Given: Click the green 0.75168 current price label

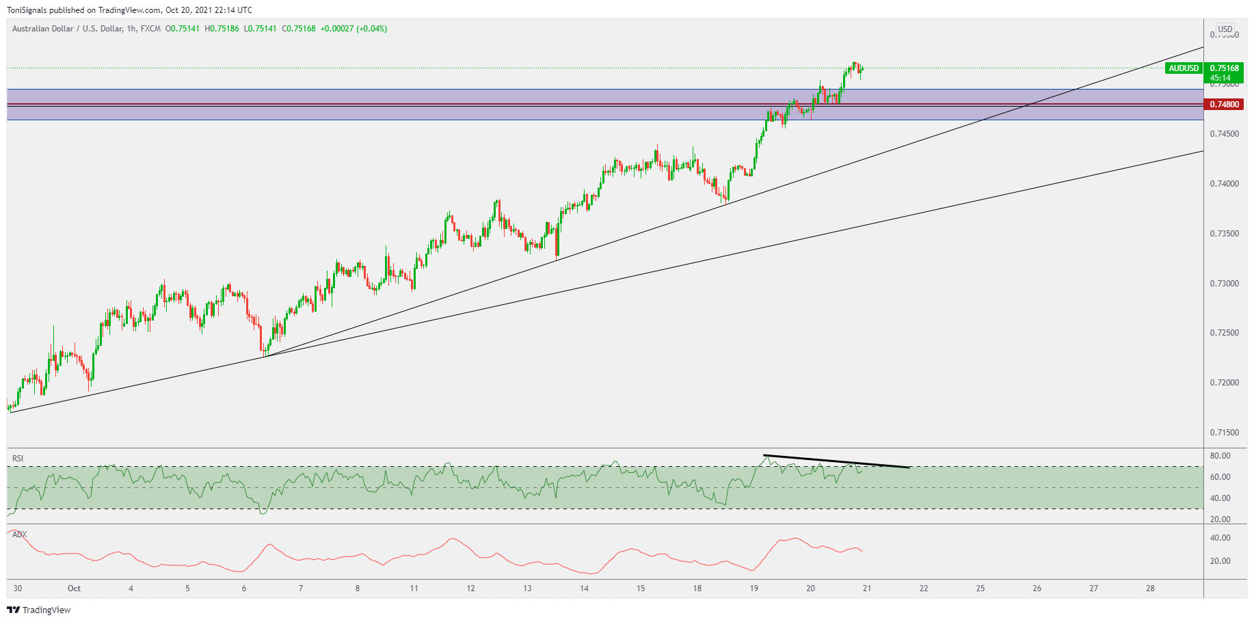Looking at the screenshot, I should [x=1224, y=68].
